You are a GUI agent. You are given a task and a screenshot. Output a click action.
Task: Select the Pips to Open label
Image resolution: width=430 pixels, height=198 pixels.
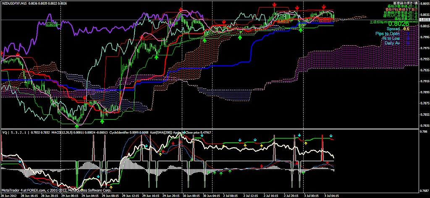(388, 34)
